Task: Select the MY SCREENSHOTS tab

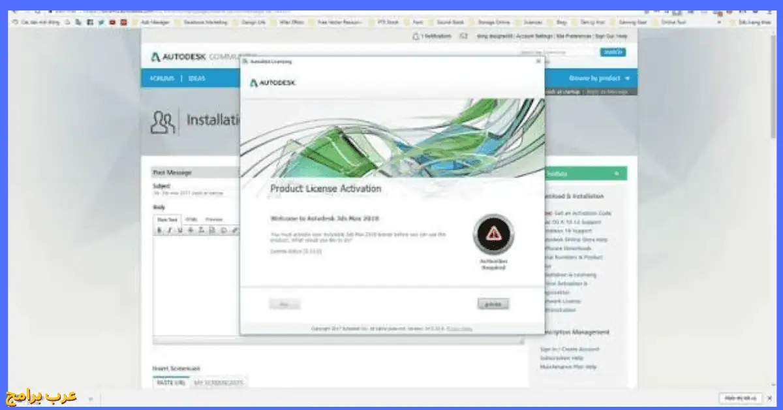Action: coord(219,383)
